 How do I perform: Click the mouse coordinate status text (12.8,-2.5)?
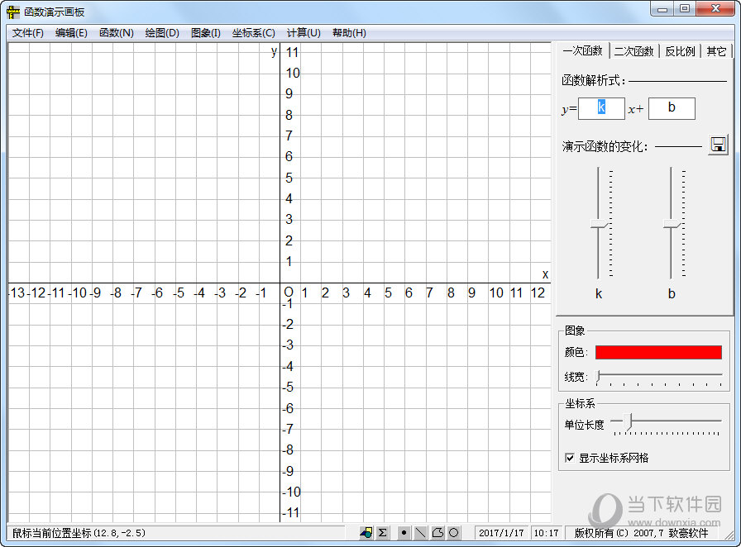(x=79, y=533)
